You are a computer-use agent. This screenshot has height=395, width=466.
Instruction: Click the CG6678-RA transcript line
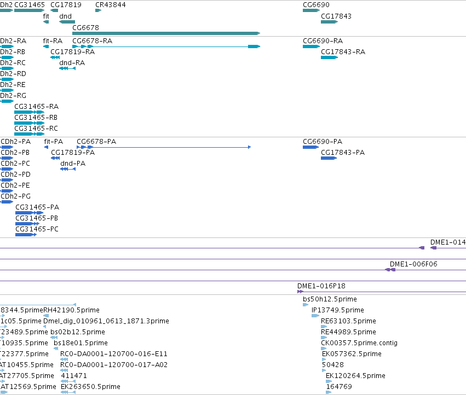(166, 47)
